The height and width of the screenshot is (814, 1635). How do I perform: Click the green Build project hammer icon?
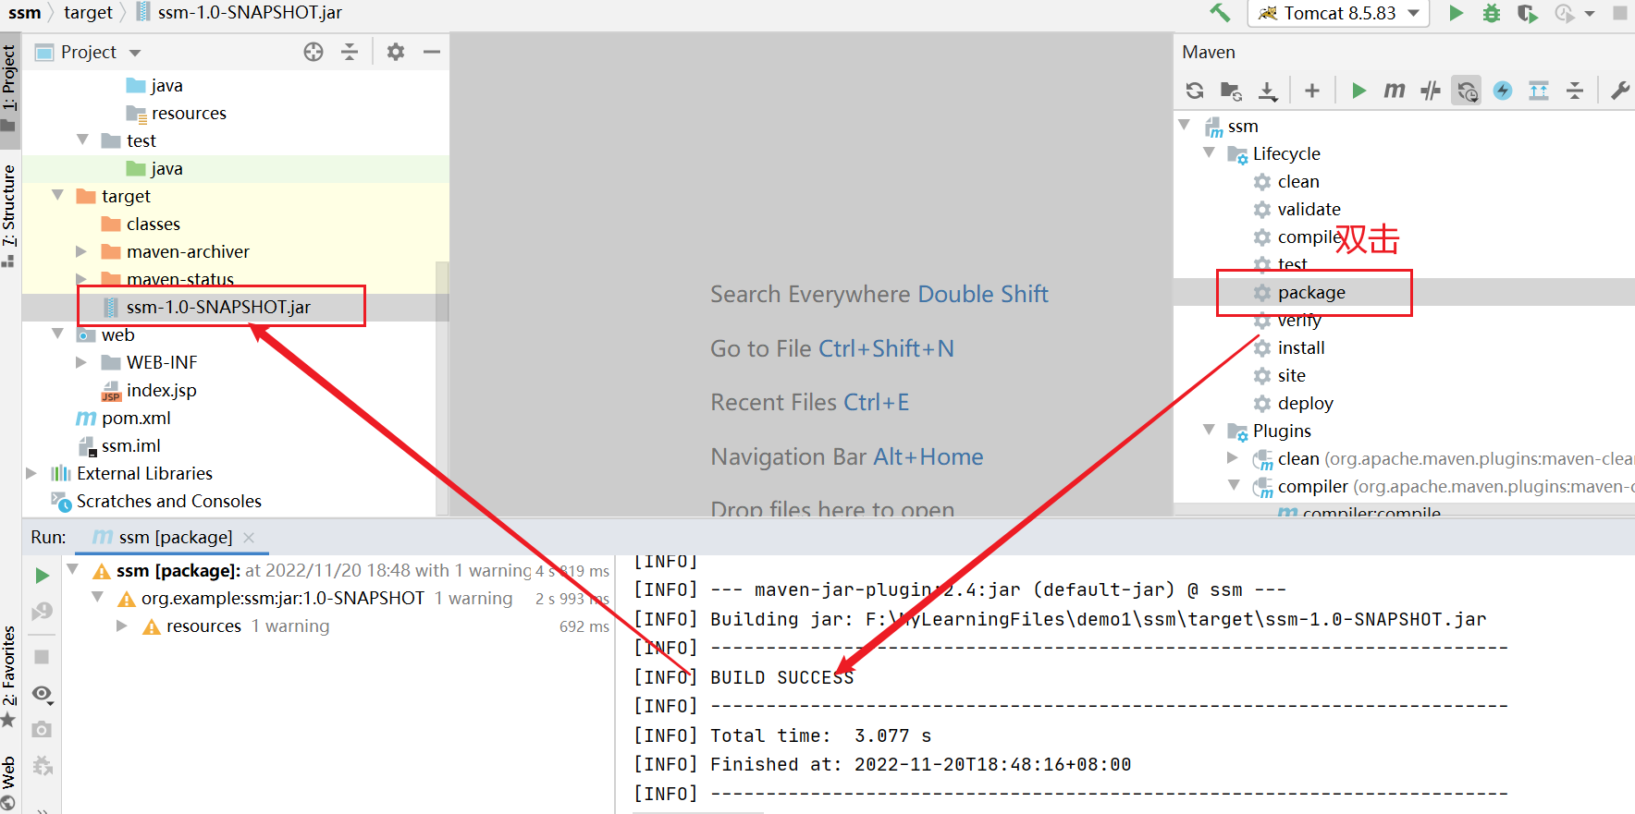click(1220, 13)
